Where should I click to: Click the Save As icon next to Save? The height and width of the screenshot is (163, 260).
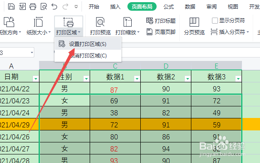coord(22,6)
